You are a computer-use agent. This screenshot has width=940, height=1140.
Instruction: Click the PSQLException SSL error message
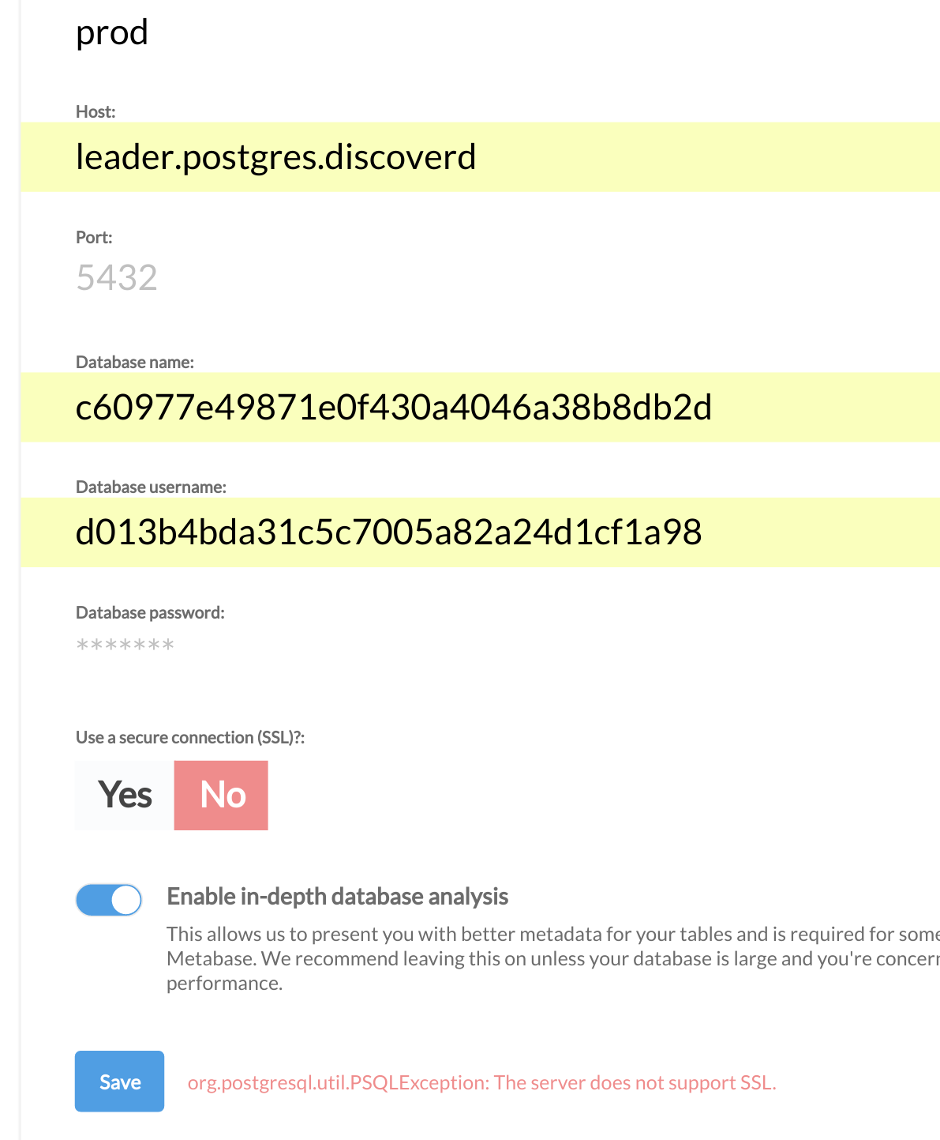481,1082
